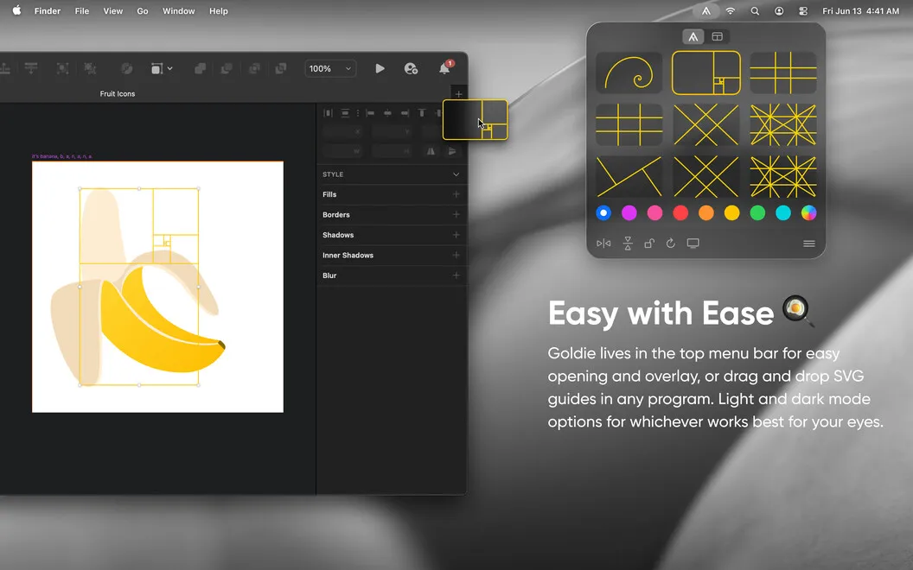Switch to Goldie's guides tab
The image size is (913, 570).
point(693,36)
